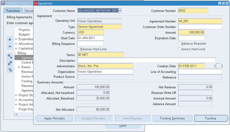Select Control Billing item in tree
The width and height of the screenshot is (230, 132).
(x=27, y=62)
